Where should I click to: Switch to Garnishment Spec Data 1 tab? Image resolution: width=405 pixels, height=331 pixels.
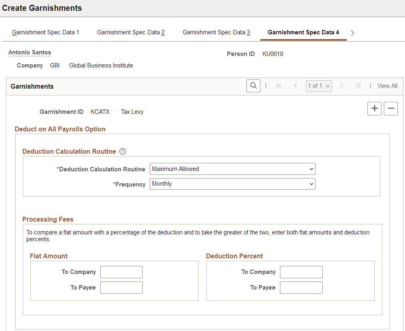(45, 33)
